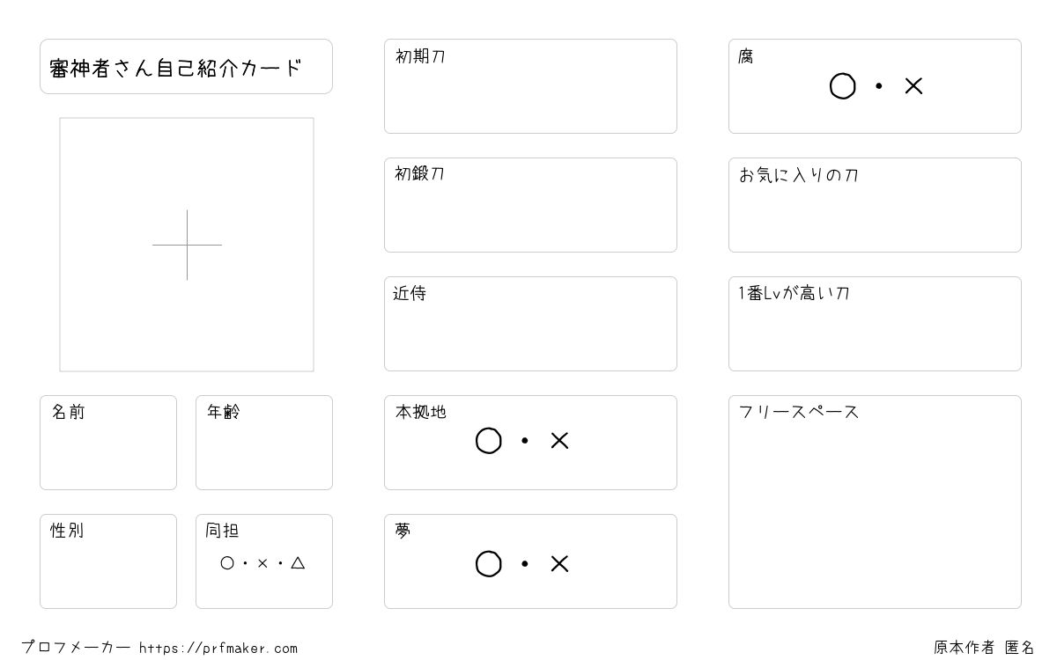Click the crosshair in the image placeholder
1057x660 pixels.
pos(187,245)
